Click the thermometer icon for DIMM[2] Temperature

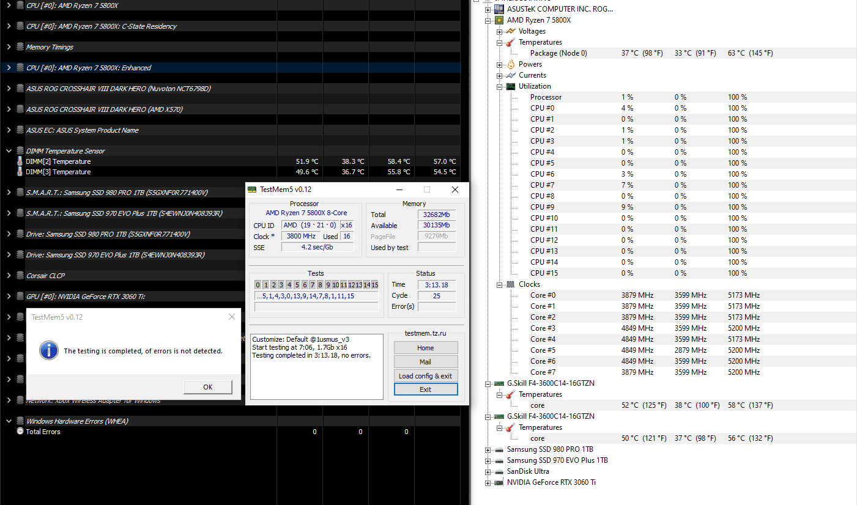coord(20,161)
